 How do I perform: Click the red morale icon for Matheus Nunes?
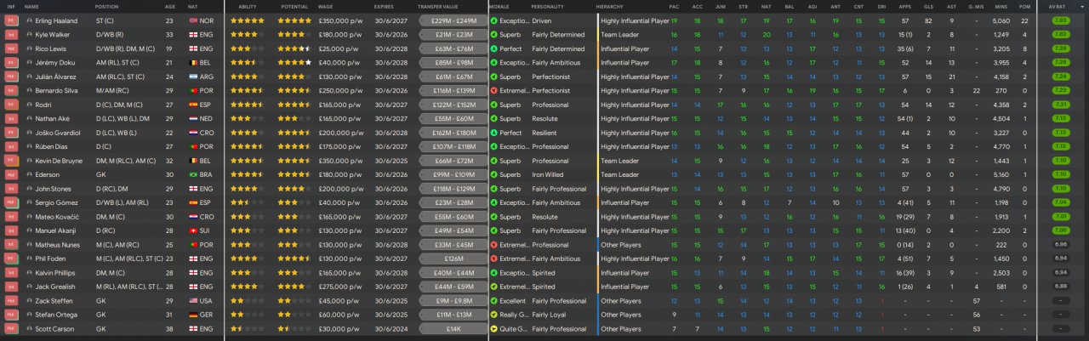(494, 245)
